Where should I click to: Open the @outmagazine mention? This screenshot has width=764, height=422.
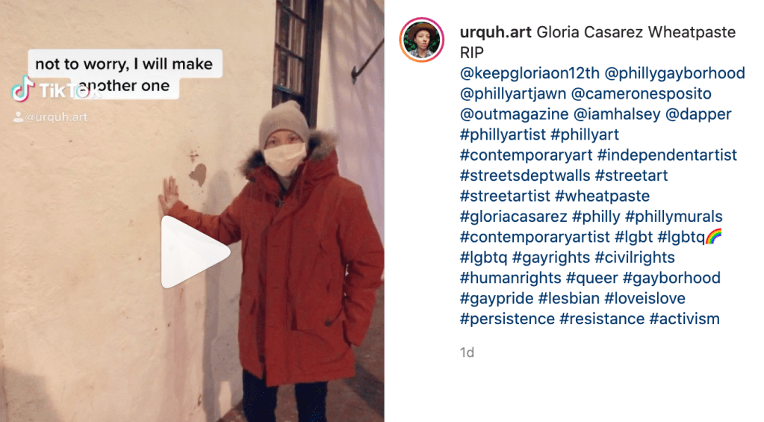click(x=514, y=114)
